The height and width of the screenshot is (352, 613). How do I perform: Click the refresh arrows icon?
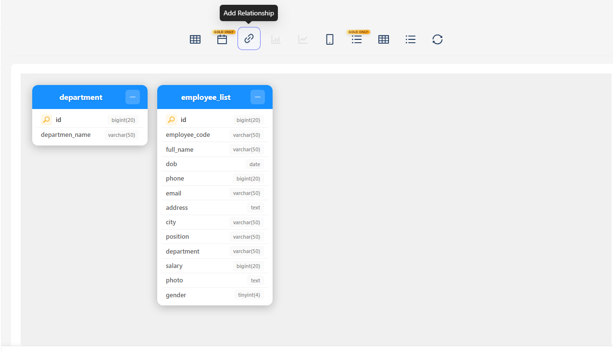point(438,39)
